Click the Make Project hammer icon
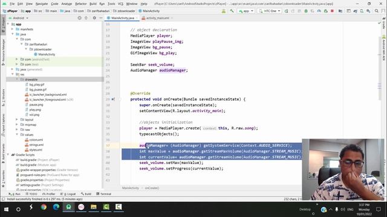 pyautogui.click(x=232, y=11)
